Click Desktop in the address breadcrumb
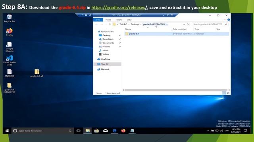This screenshot has height=142, width=254. tap(135, 24)
